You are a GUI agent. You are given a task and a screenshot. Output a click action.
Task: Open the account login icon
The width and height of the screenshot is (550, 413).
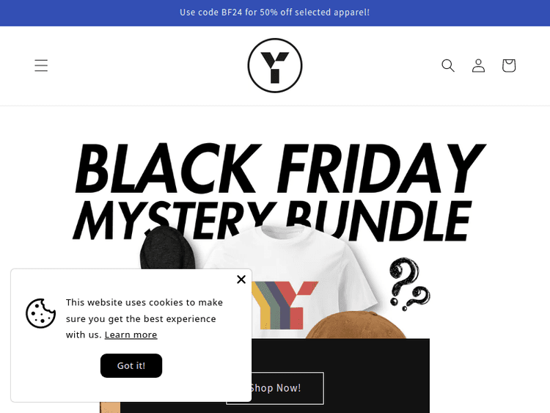click(x=478, y=65)
